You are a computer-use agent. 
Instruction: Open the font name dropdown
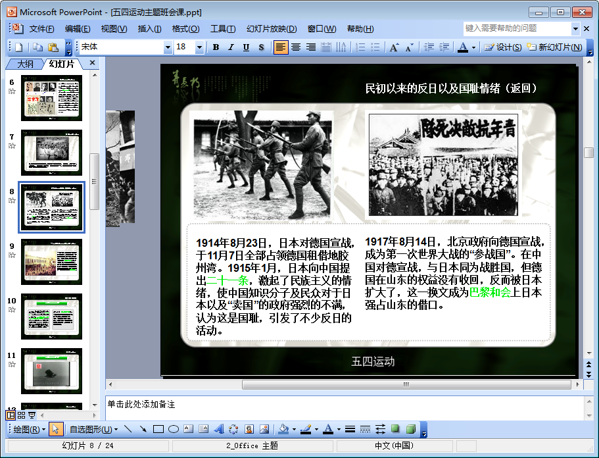[168, 47]
